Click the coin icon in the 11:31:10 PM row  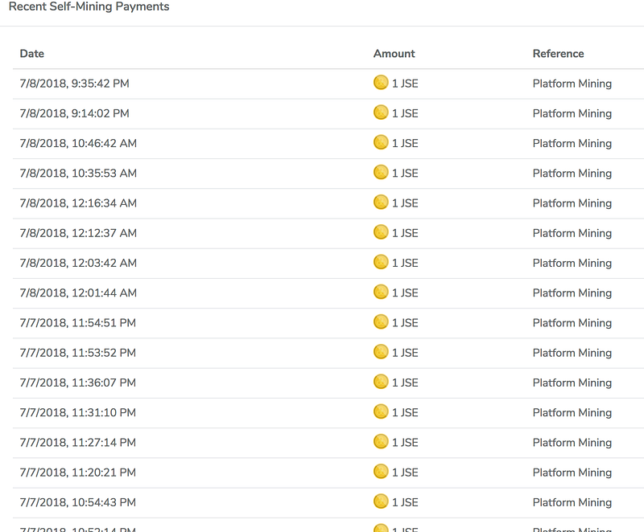(381, 411)
